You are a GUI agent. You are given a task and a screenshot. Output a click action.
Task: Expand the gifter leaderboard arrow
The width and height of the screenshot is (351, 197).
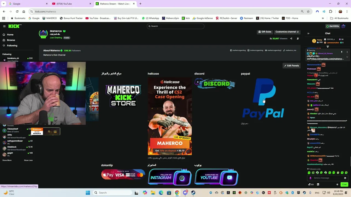tap(327, 47)
